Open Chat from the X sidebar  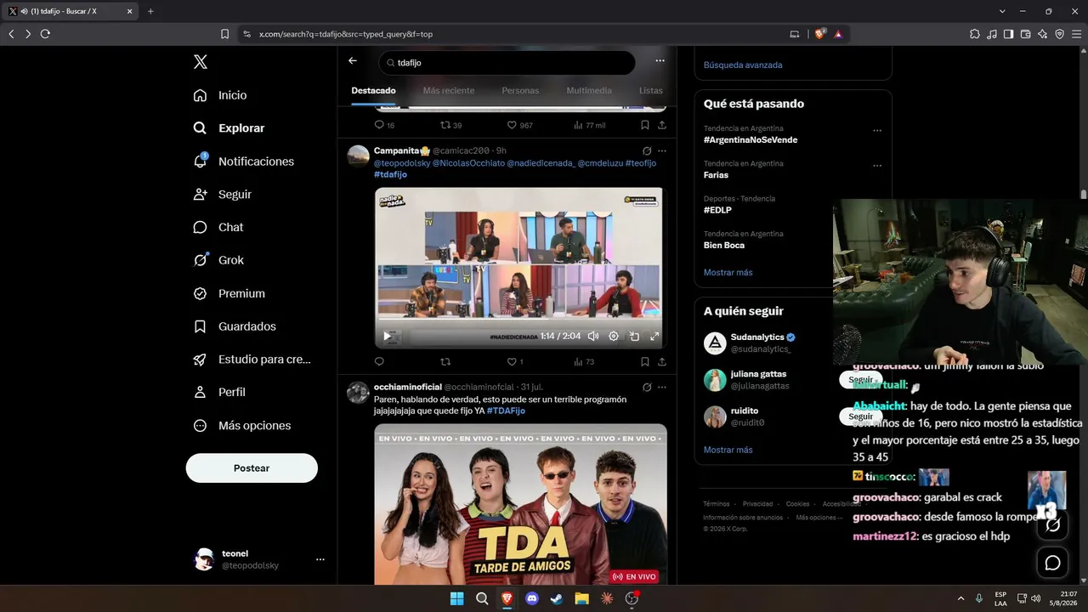218,228
